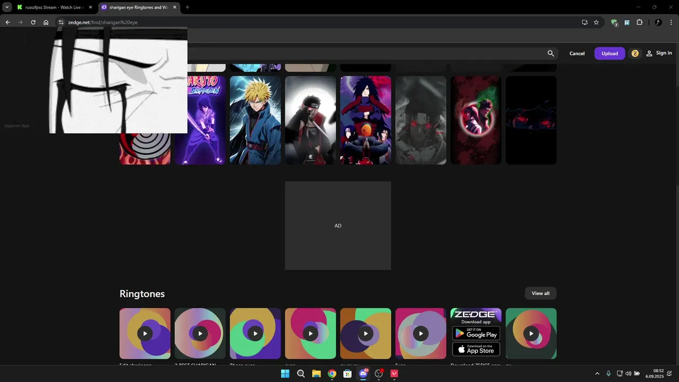Click the Sign in link
The image size is (679, 382).
[x=664, y=53]
